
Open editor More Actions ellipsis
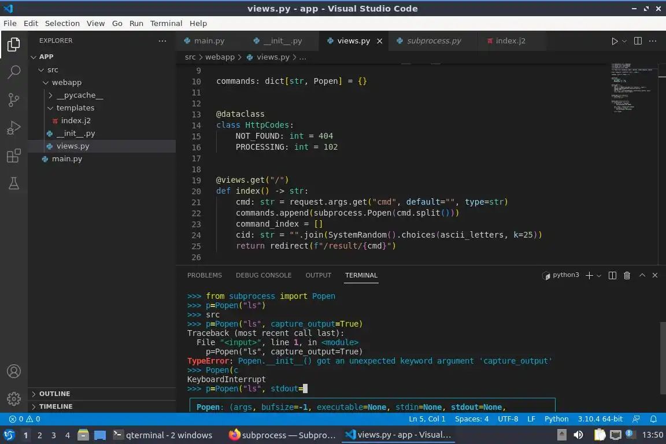(x=653, y=41)
